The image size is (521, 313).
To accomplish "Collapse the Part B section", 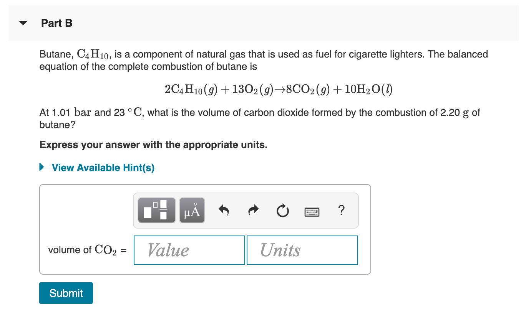I will 23,23.
